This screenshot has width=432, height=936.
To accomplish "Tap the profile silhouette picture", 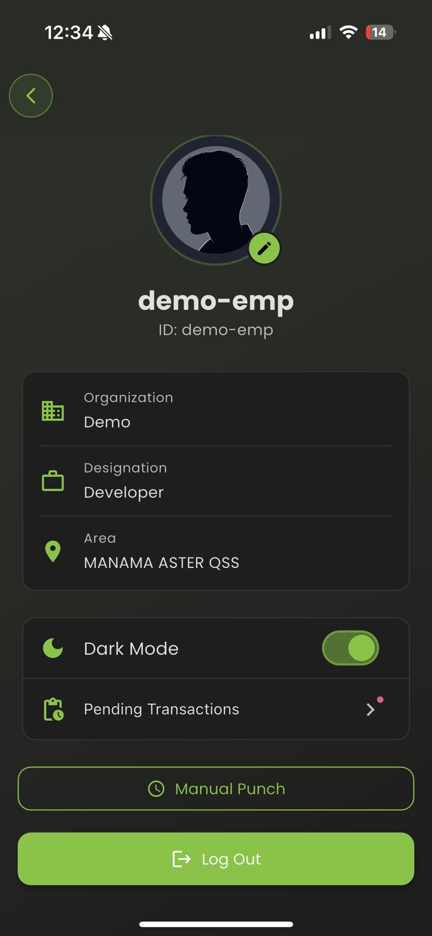I will click(x=215, y=199).
